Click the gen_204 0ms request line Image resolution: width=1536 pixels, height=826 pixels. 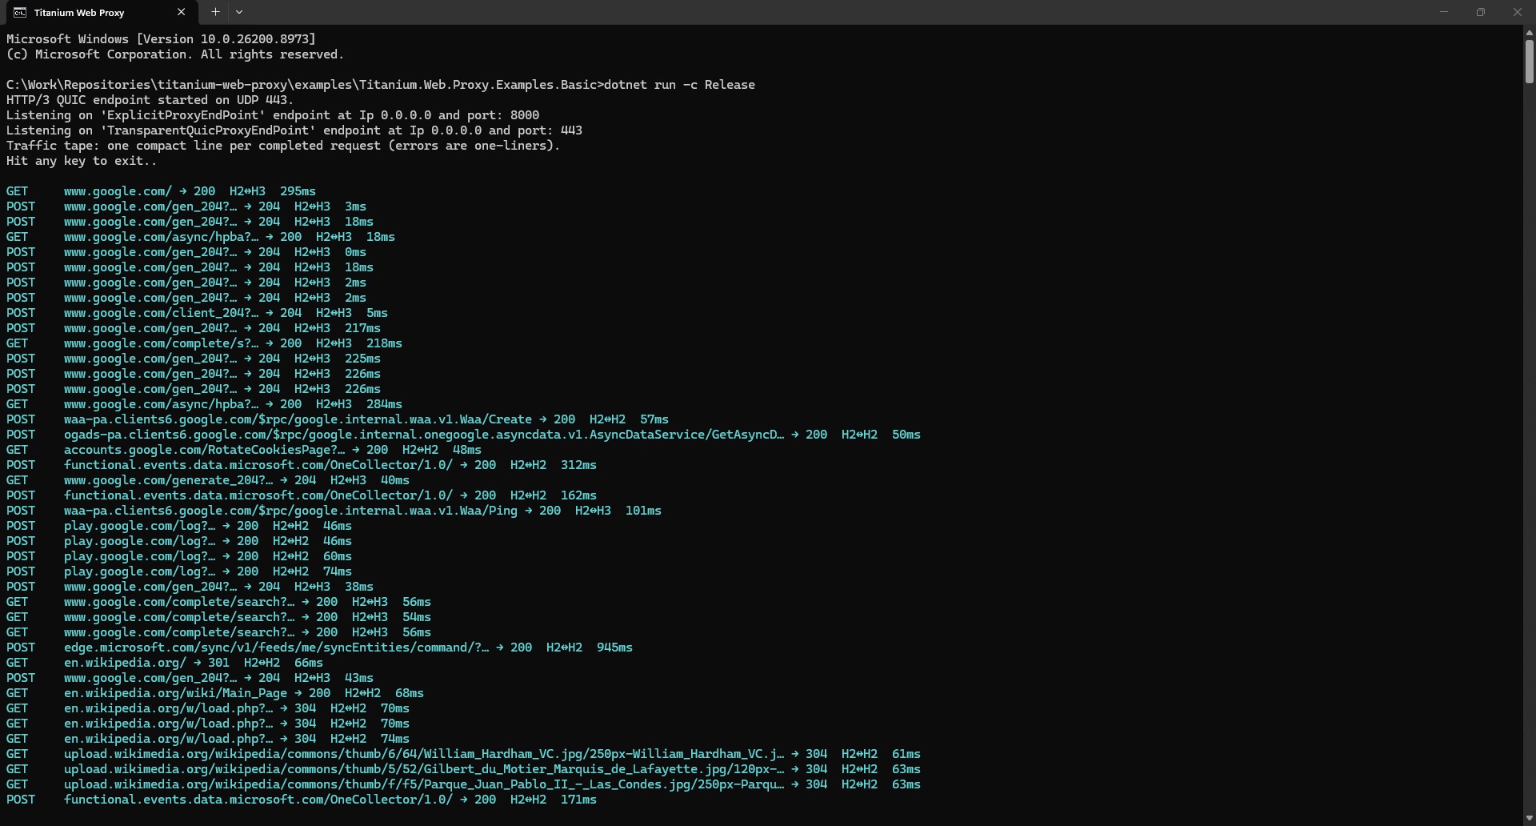(x=186, y=252)
